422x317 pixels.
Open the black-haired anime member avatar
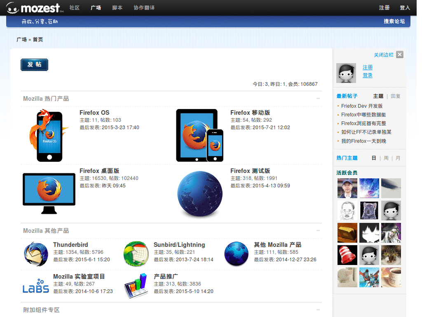point(369,233)
